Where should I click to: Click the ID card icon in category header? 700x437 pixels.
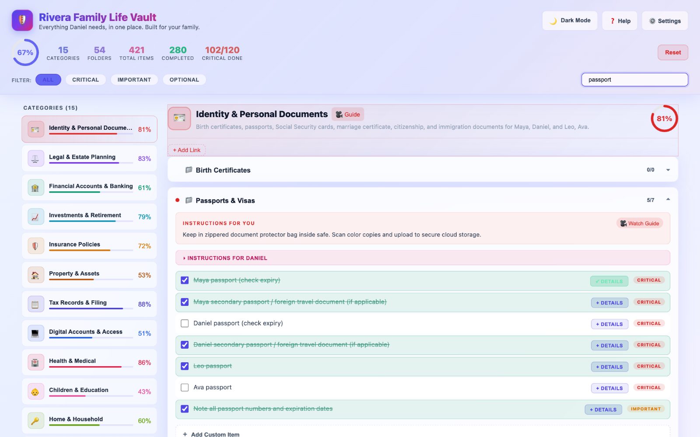click(179, 118)
